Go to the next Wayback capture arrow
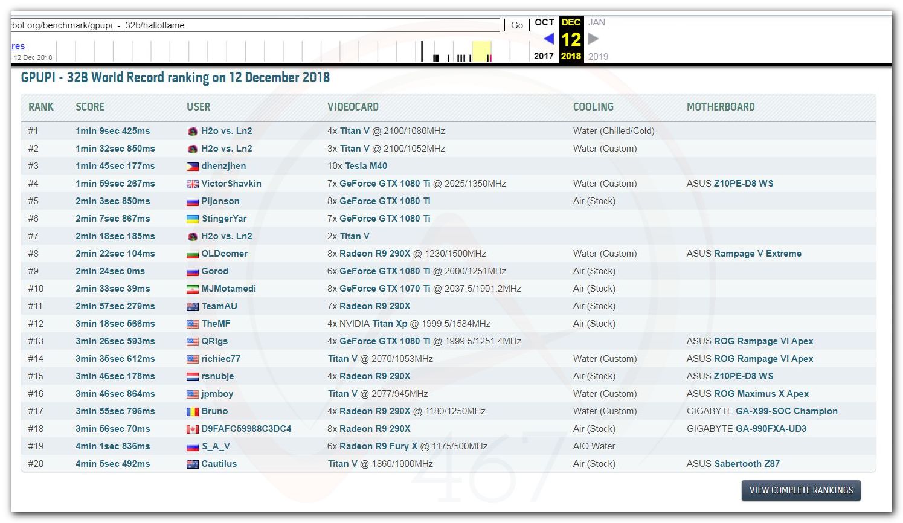The height and width of the screenshot is (523, 903). pos(593,39)
